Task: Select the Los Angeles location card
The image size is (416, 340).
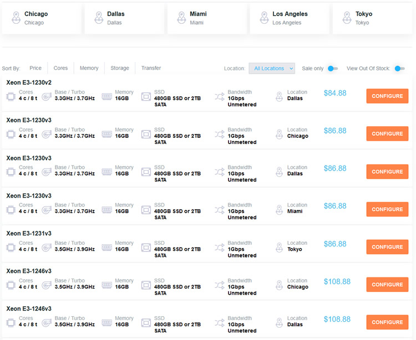Action: 289,18
